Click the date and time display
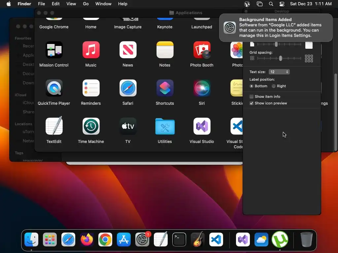Image resolution: width=338 pixels, height=253 pixels. [x=311, y=4]
